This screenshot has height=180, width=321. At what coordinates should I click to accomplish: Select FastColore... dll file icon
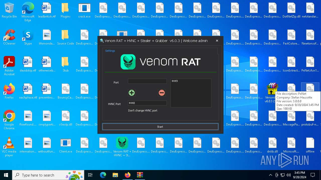[x=291, y=37]
